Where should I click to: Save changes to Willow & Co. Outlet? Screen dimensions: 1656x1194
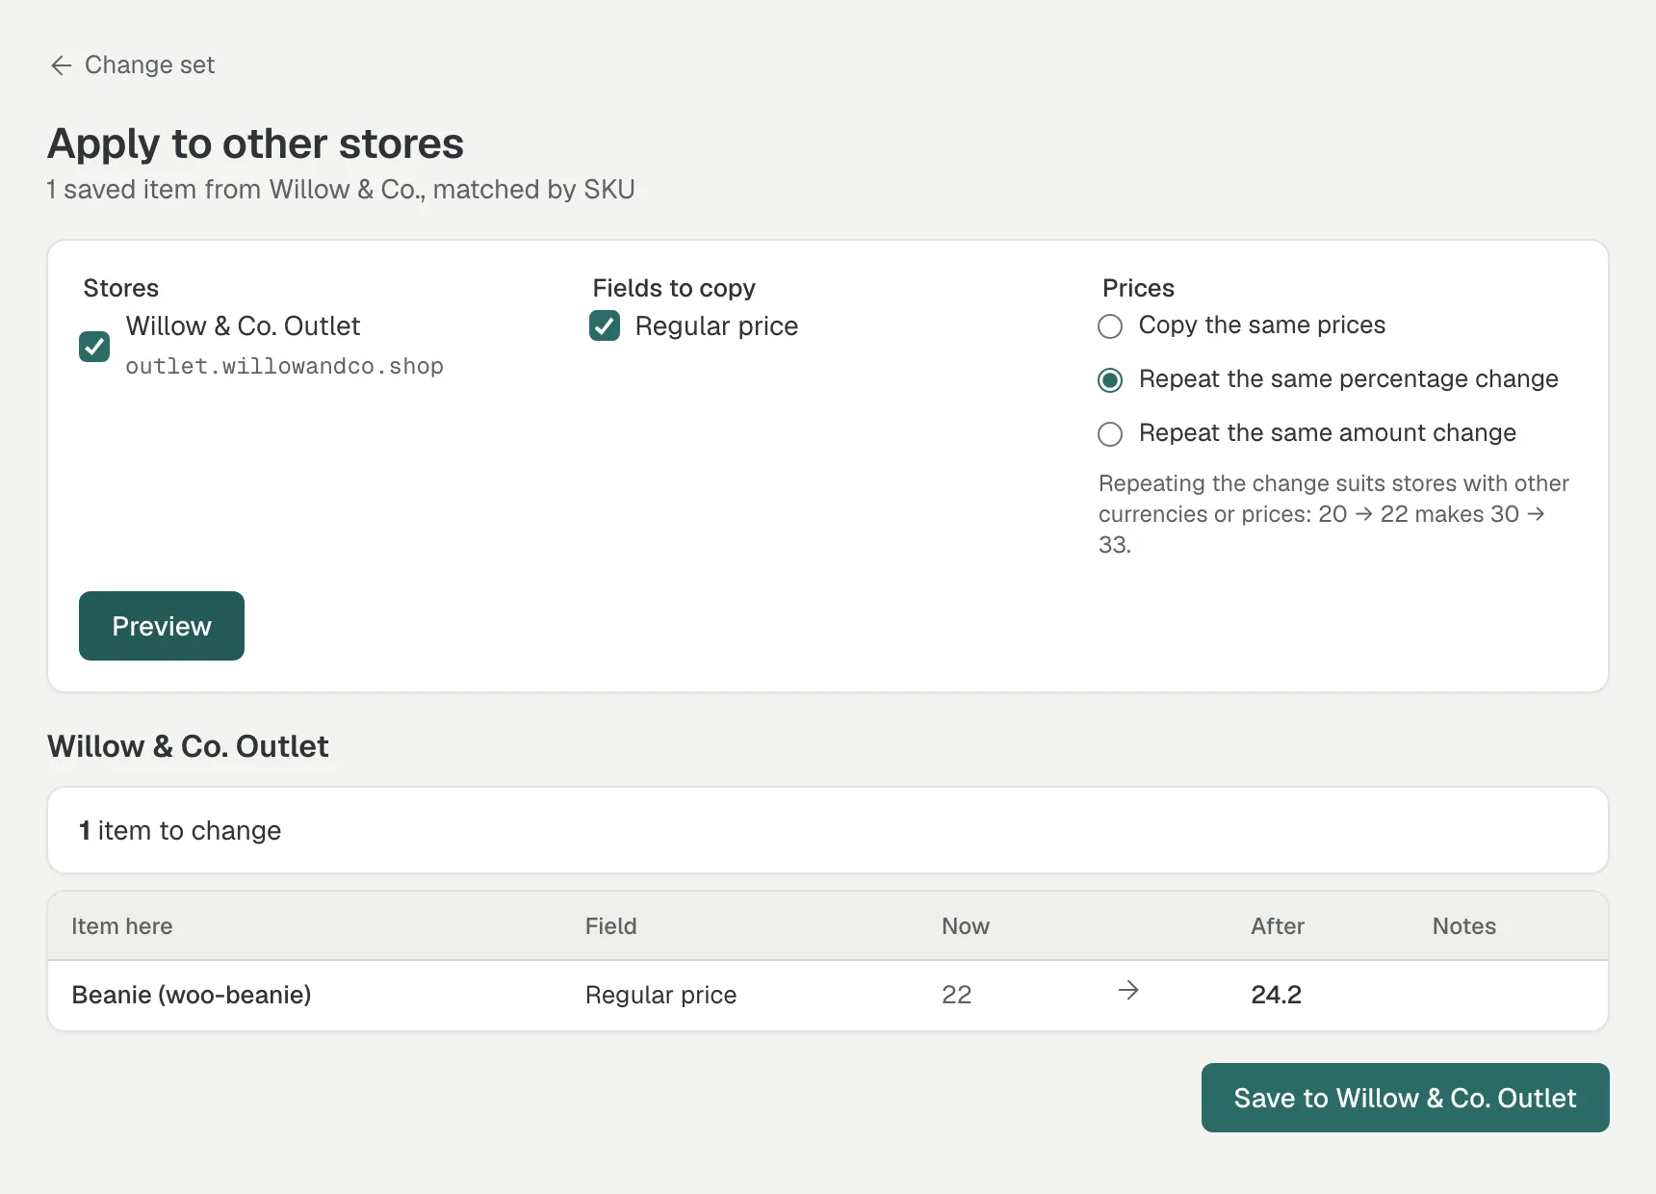click(x=1405, y=1098)
